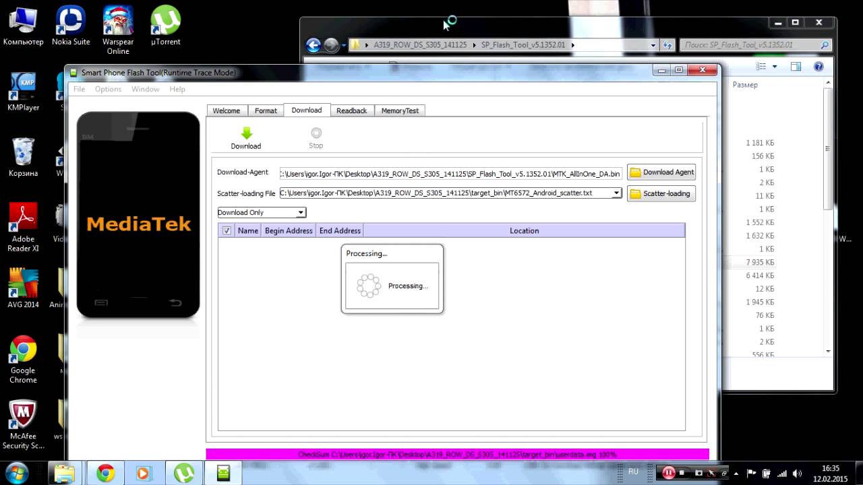Switch to the Welcome tab
This screenshot has height=485, width=863.
pos(227,110)
